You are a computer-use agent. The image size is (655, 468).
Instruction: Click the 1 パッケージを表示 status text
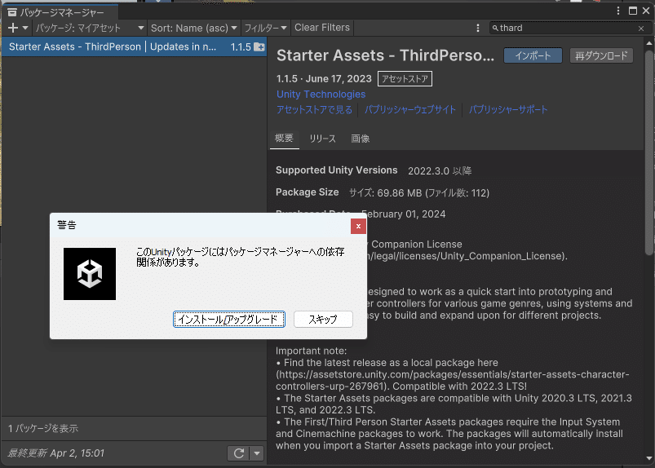43,428
